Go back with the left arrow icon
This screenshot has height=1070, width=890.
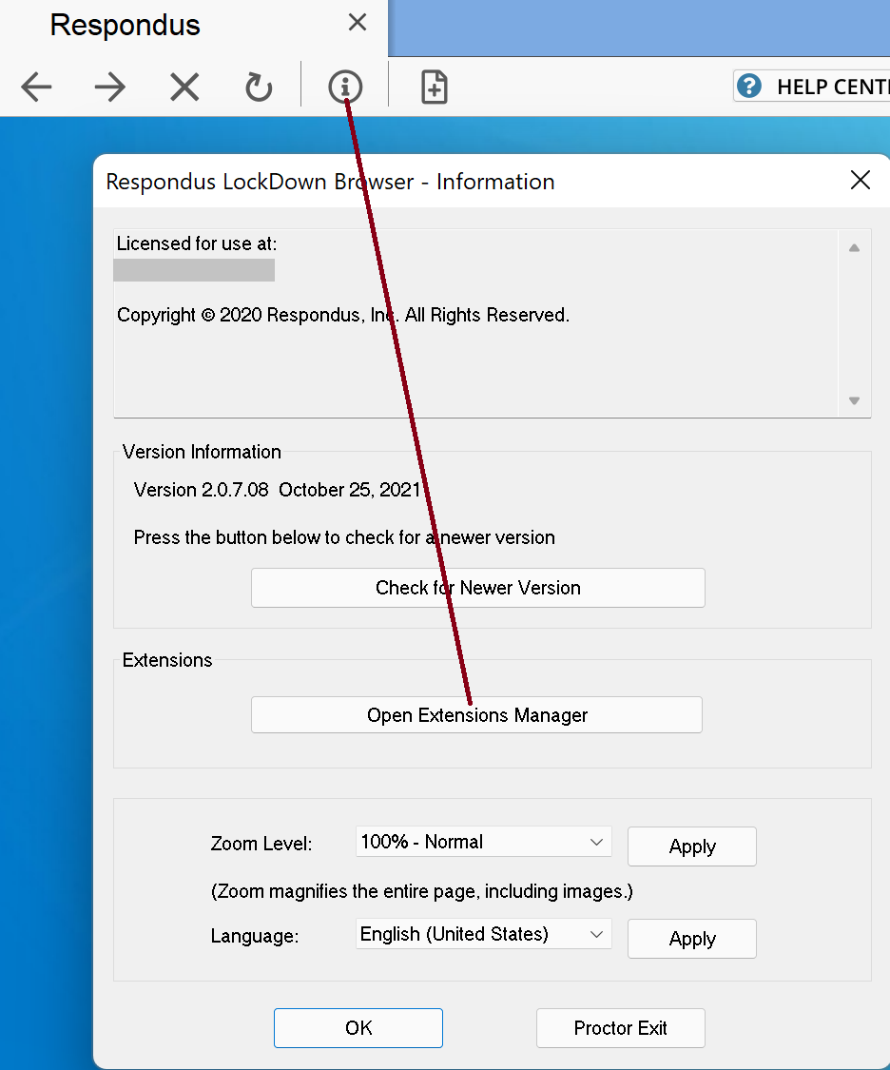click(x=36, y=88)
